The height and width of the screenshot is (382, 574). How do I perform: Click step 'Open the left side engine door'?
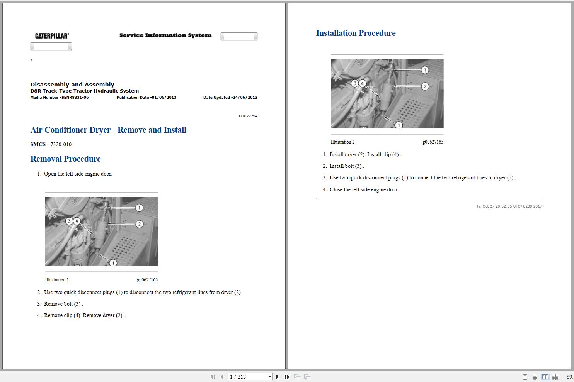click(78, 174)
